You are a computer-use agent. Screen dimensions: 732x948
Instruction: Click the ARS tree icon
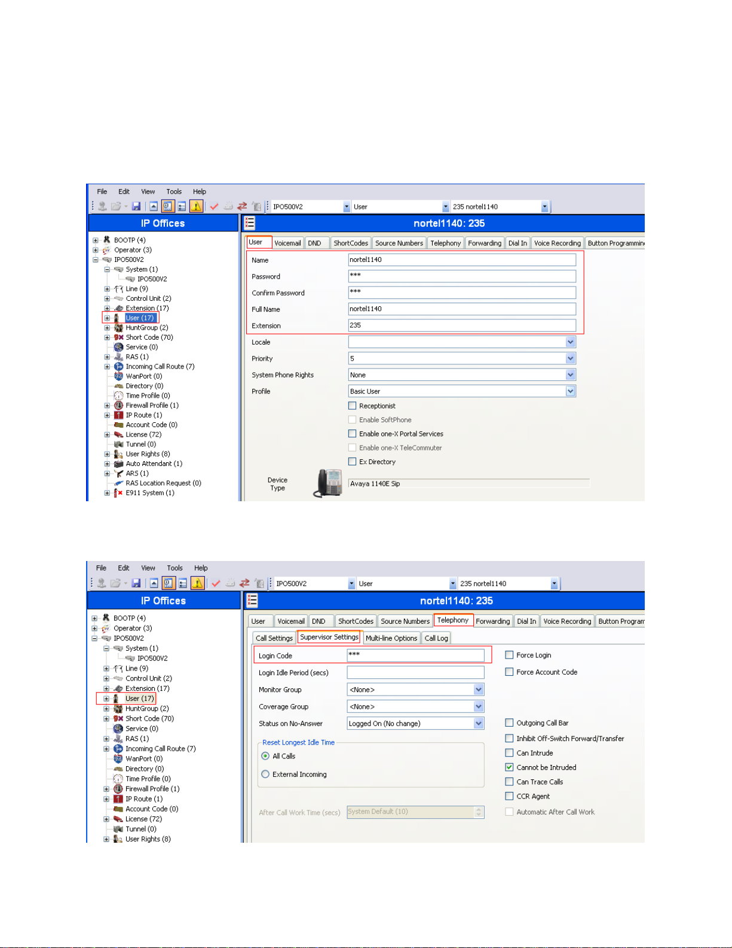118,473
